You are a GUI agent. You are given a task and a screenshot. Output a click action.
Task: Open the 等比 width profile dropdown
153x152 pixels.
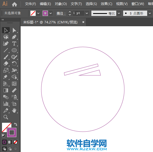tap(119, 13)
